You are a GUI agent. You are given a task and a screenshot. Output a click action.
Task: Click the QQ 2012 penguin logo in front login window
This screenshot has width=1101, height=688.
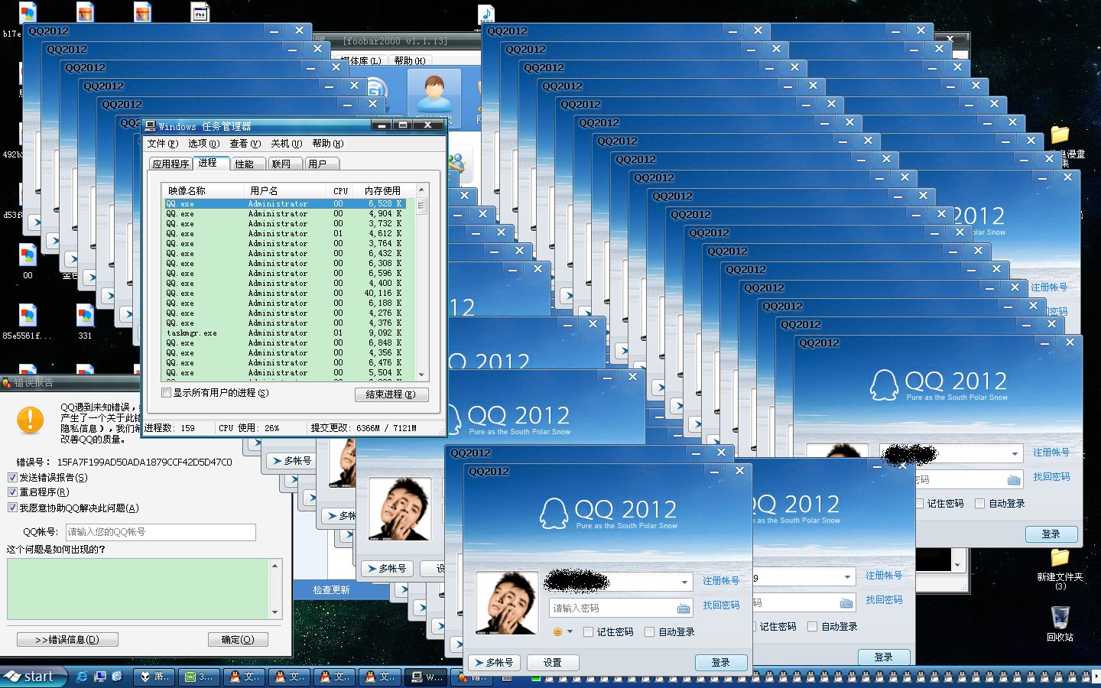[x=554, y=514]
